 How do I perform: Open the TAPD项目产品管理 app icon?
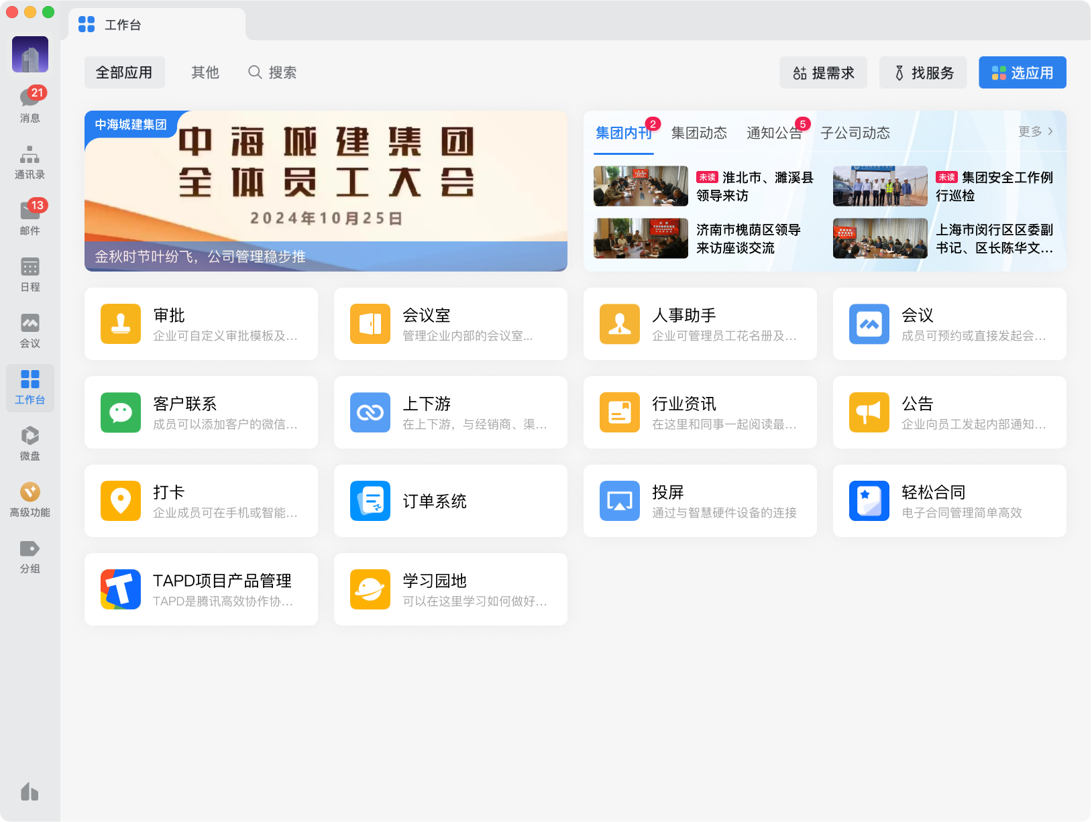click(x=121, y=589)
